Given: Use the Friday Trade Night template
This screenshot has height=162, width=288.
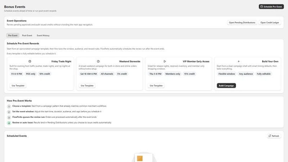Looking at the screenshot, I should 18,86.
